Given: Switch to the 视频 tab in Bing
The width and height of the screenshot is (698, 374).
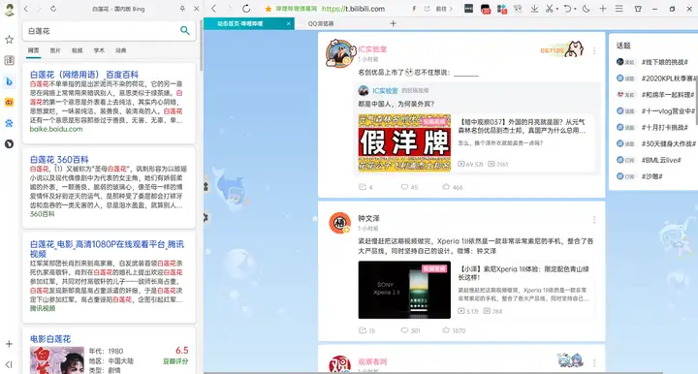Looking at the screenshot, I should click(x=77, y=50).
